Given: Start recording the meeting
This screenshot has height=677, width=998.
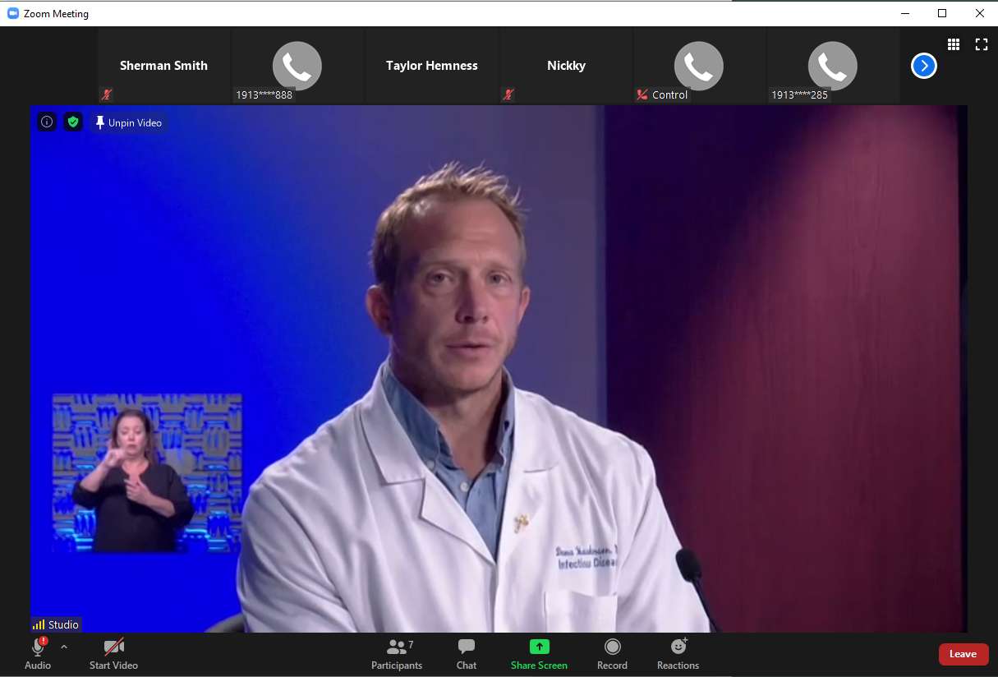Looking at the screenshot, I should (612, 655).
